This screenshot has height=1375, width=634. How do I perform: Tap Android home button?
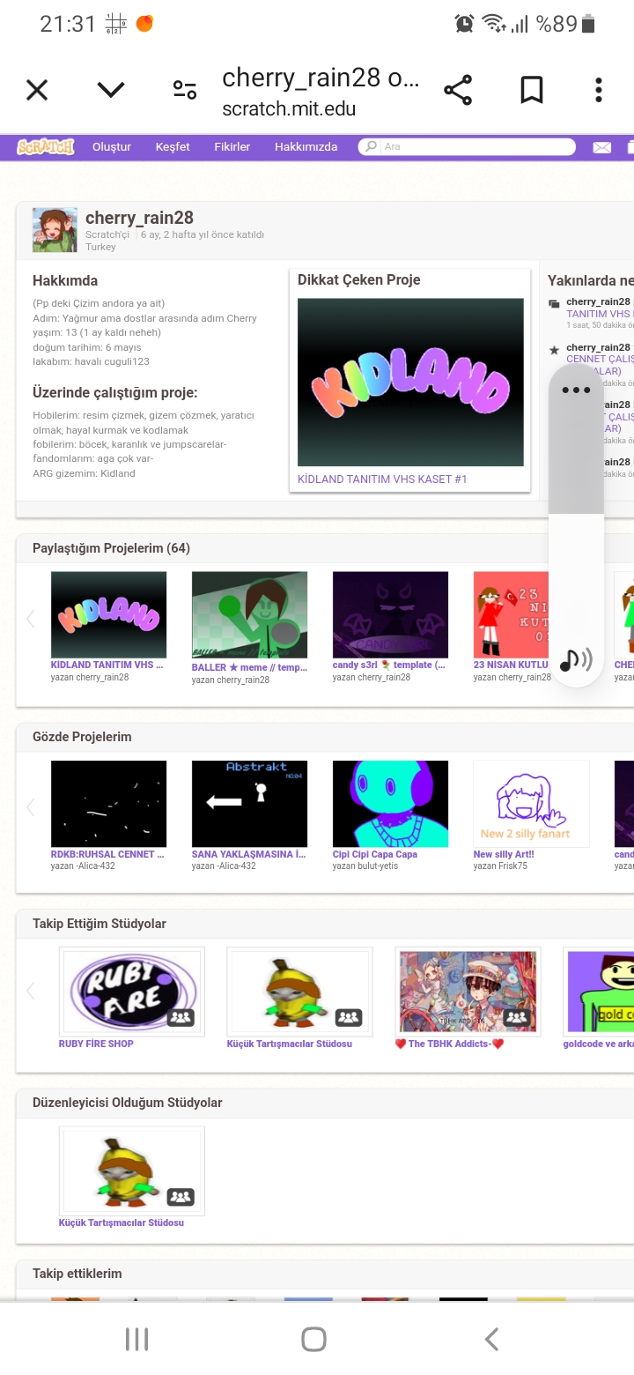coord(314,1340)
